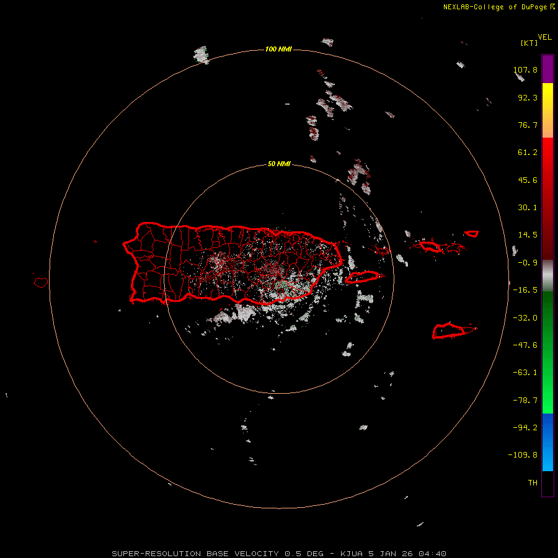The width and height of the screenshot is (558, 558).
Task: Click the purple segment of the color bar
Action: (547, 69)
